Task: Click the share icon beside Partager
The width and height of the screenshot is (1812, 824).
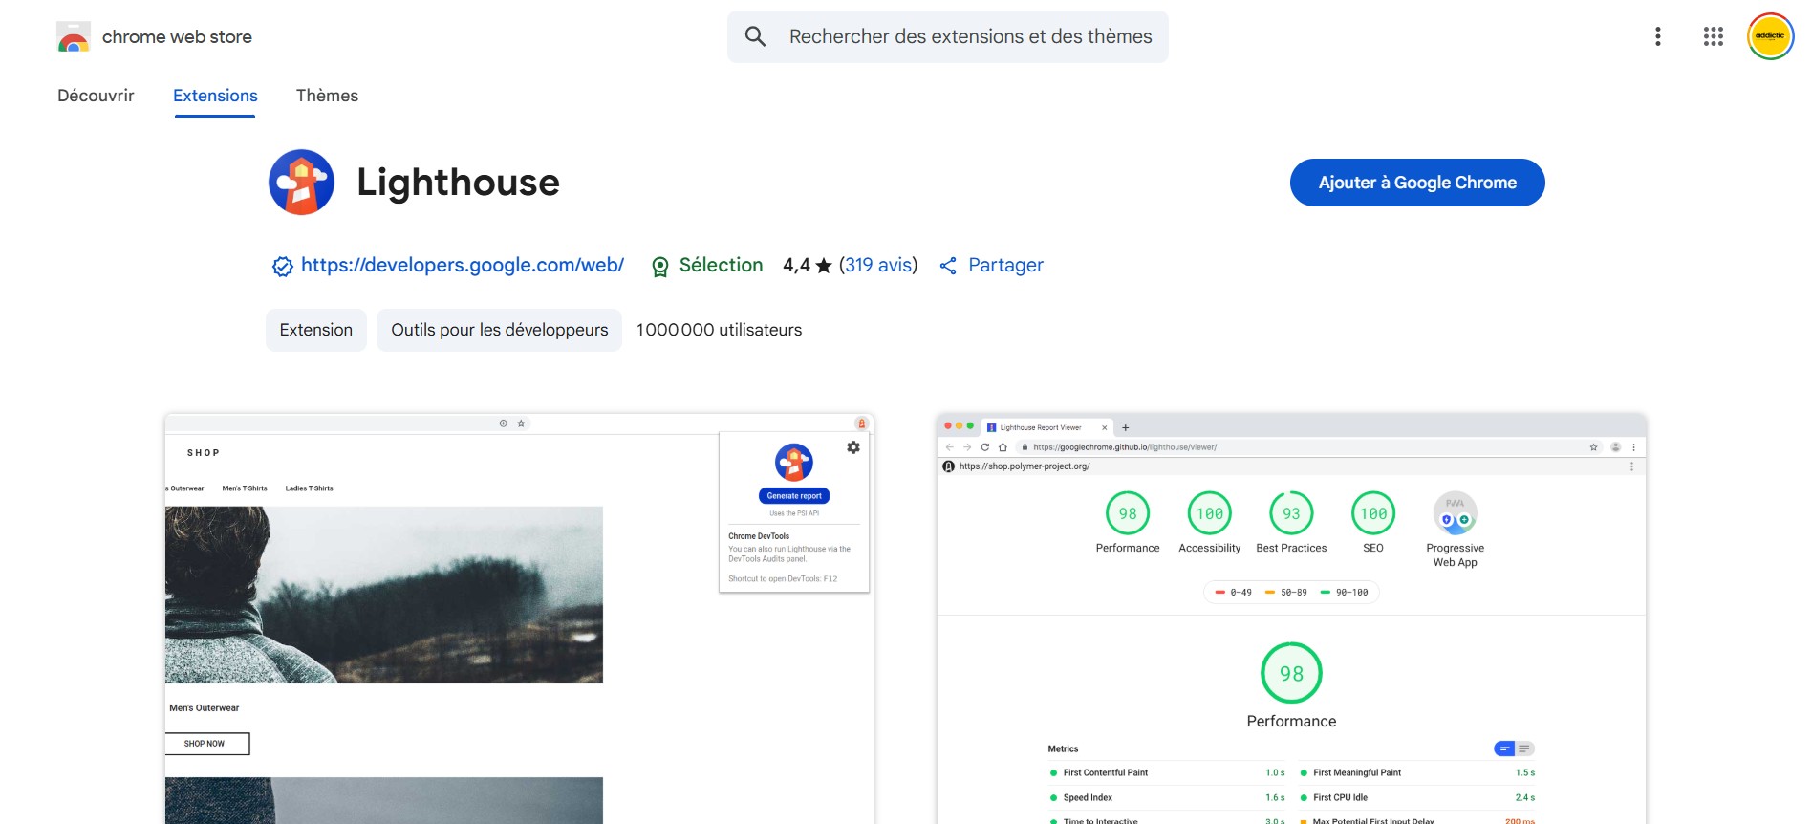Action: (x=948, y=266)
